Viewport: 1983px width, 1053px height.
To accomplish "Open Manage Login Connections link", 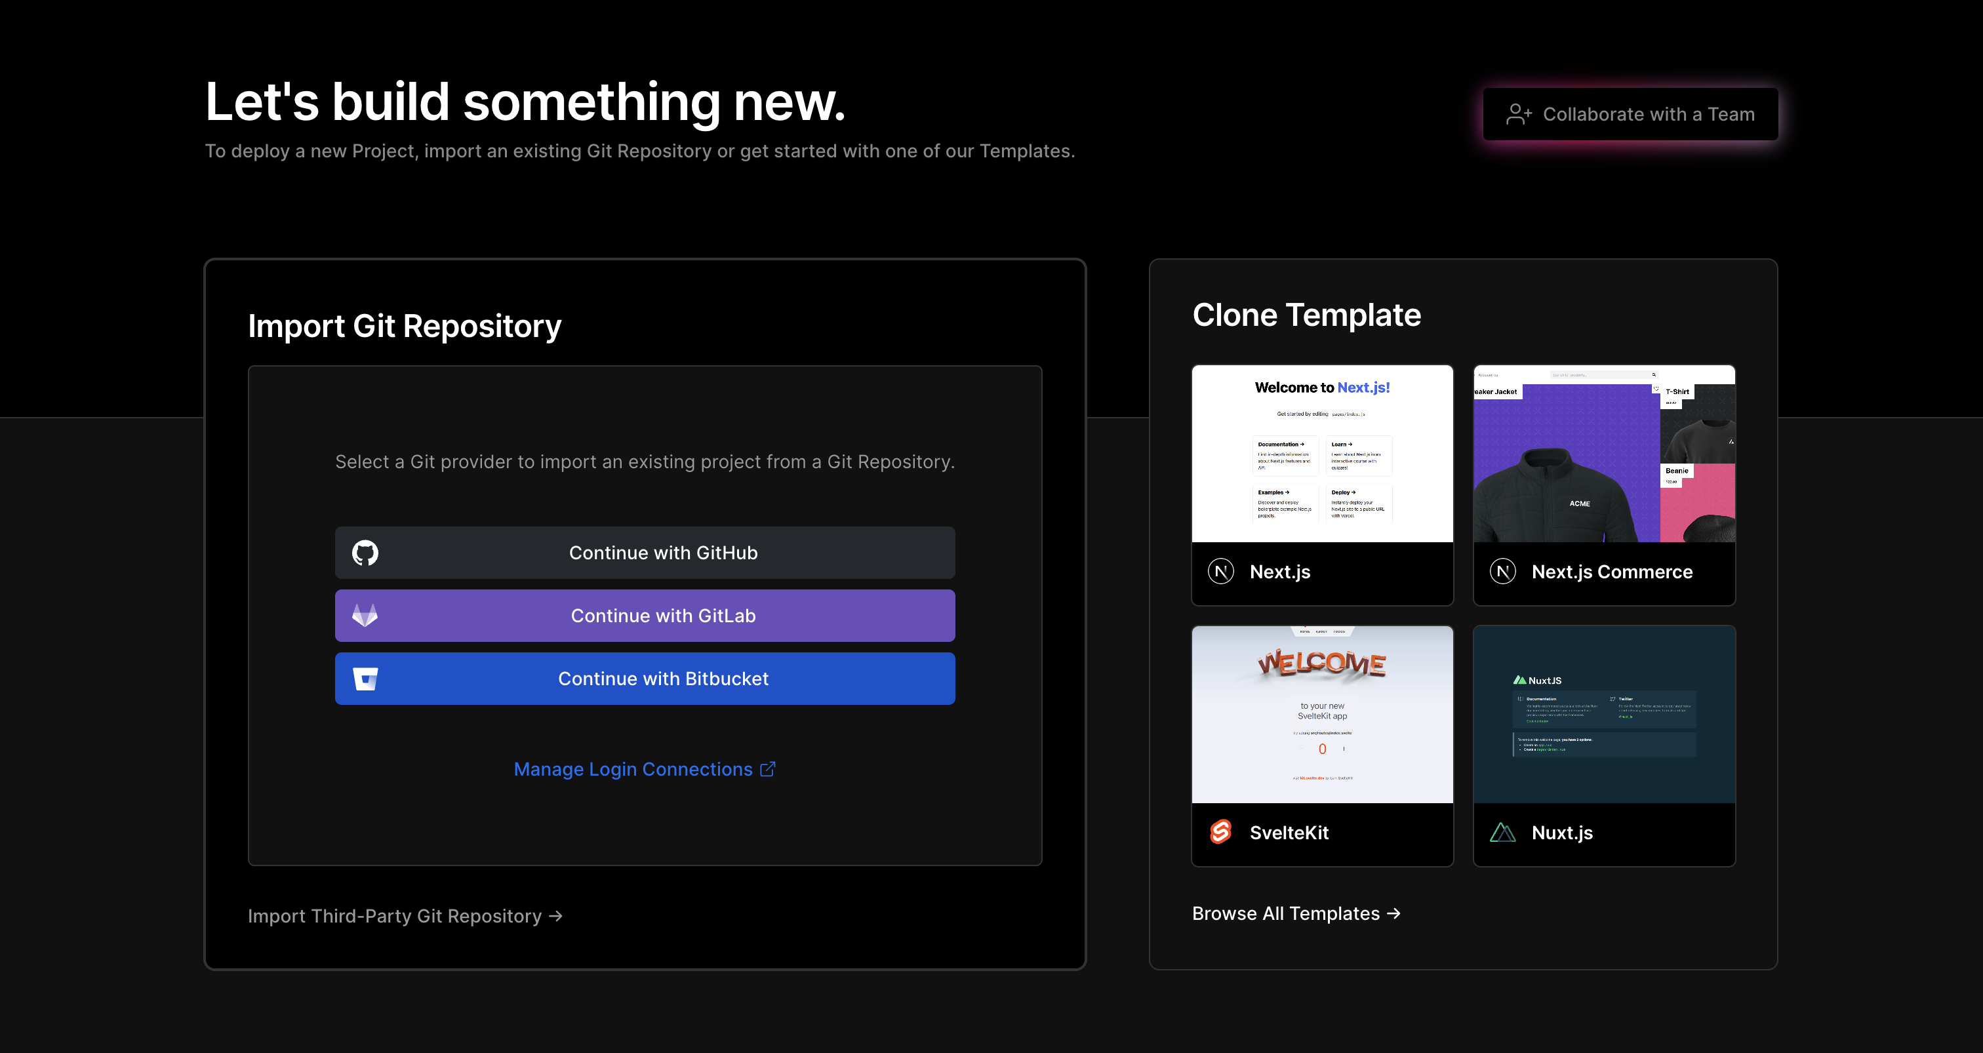I will coord(633,769).
